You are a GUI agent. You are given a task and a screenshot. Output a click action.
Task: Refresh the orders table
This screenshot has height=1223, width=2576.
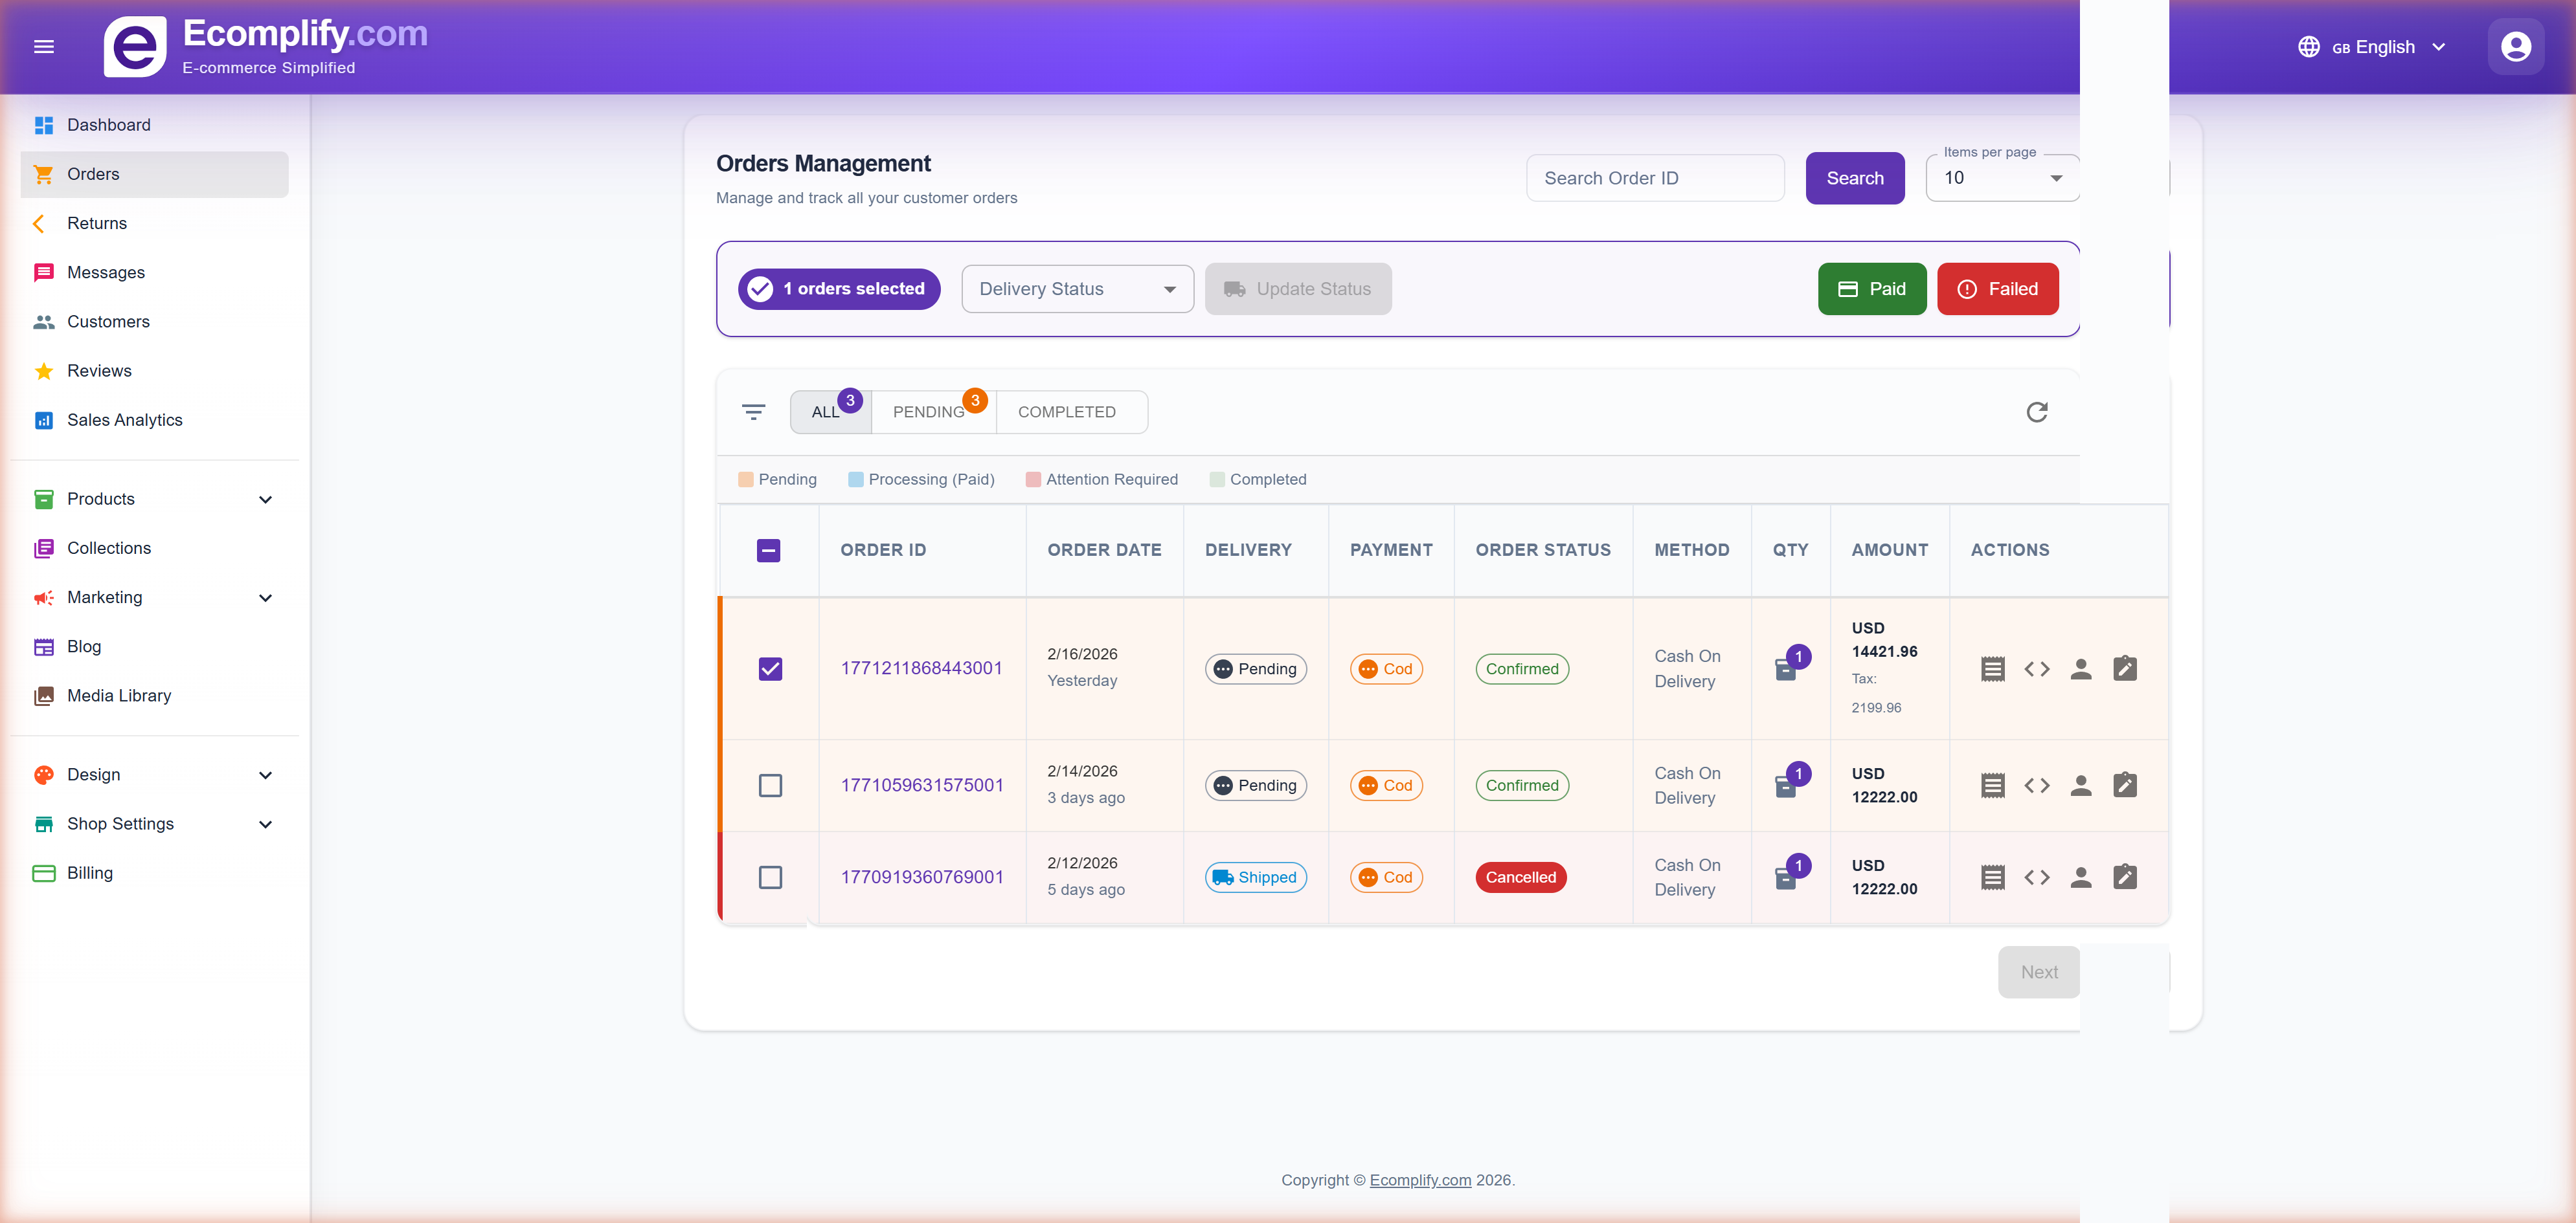click(x=2038, y=412)
